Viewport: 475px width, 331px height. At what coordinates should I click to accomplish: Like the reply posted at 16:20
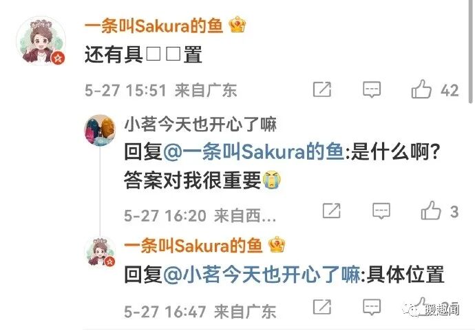pos(431,211)
